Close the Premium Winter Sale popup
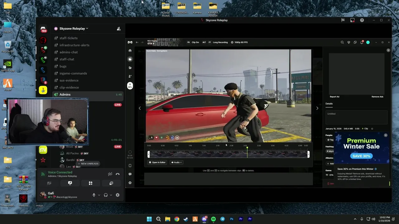Viewport: 399px width, 224px height. (x=386, y=135)
